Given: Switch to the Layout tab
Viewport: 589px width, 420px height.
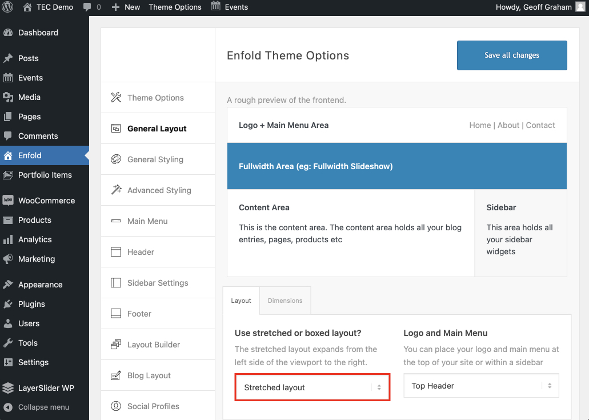Looking at the screenshot, I should point(241,301).
